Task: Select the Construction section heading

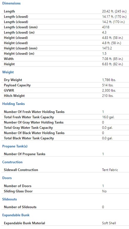Action: (x=12, y=162)
